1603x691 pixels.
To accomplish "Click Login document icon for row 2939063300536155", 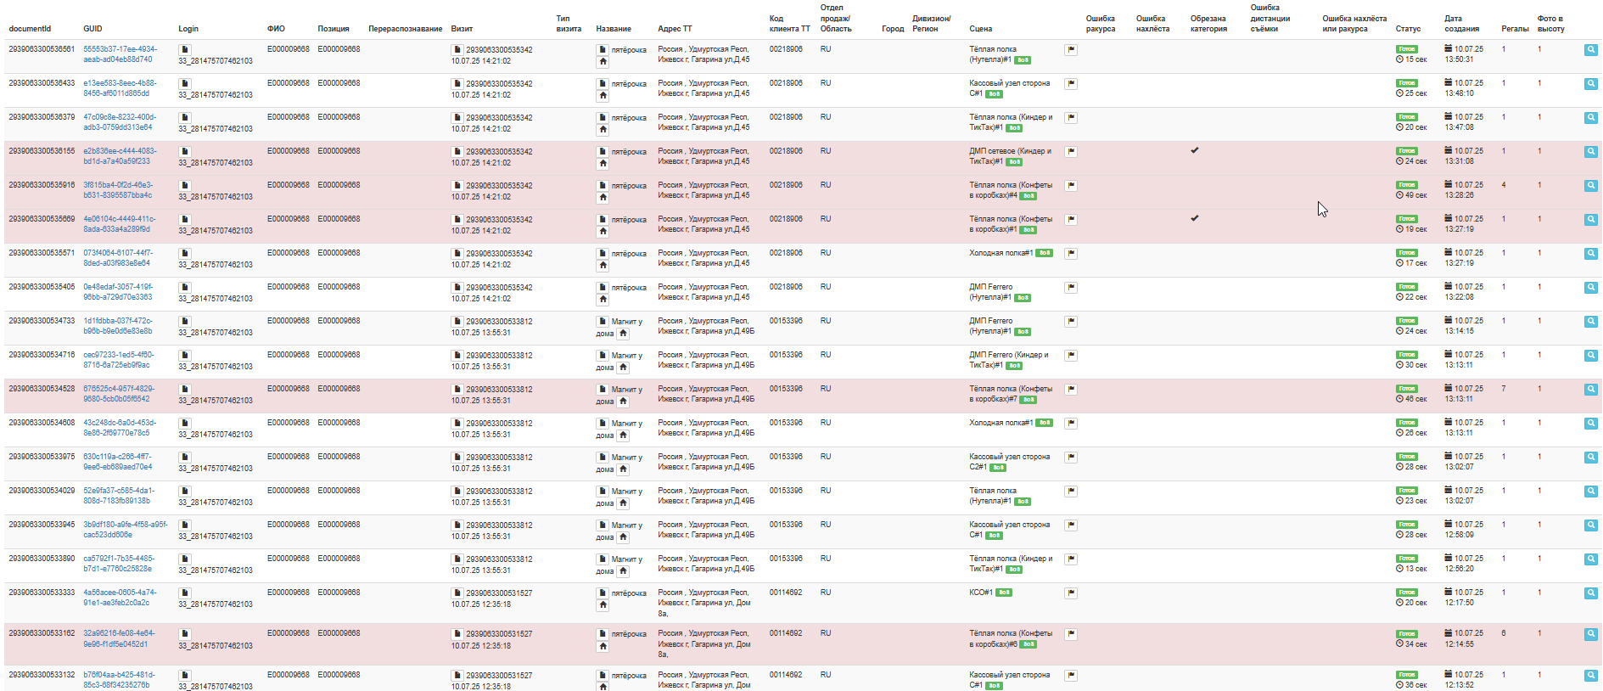I will pyautogui.click(x=185, y=152).
